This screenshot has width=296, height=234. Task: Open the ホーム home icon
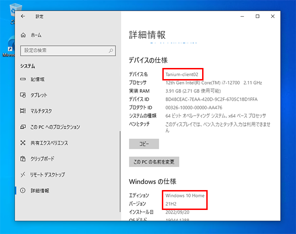tap(23, 35)
